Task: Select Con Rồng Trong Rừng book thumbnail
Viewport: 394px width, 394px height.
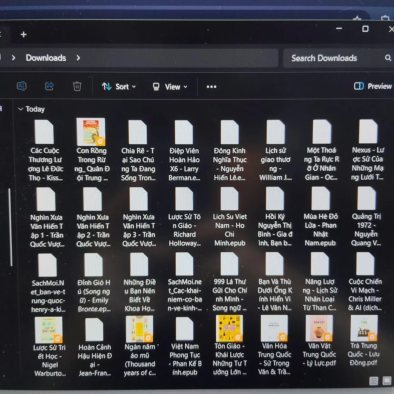Action: pyautogui.click(x=91, y=132)
